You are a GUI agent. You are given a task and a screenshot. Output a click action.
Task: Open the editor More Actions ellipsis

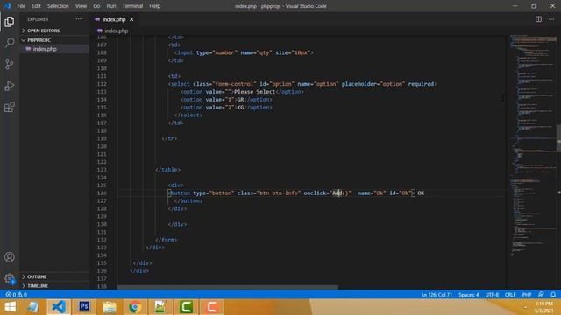coord(551,19)
